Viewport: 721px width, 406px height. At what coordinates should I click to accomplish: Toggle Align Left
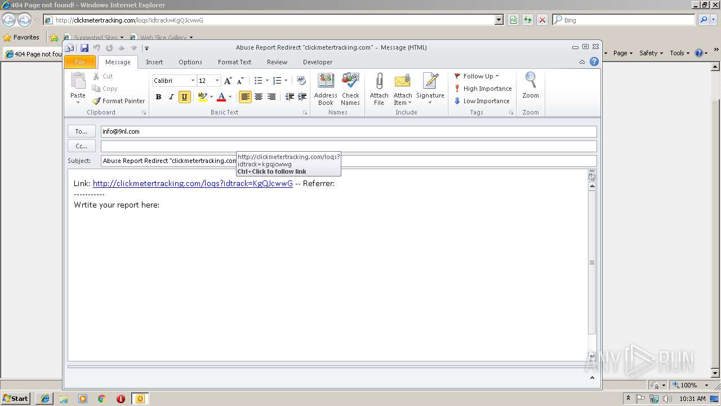tap(245, 97)
